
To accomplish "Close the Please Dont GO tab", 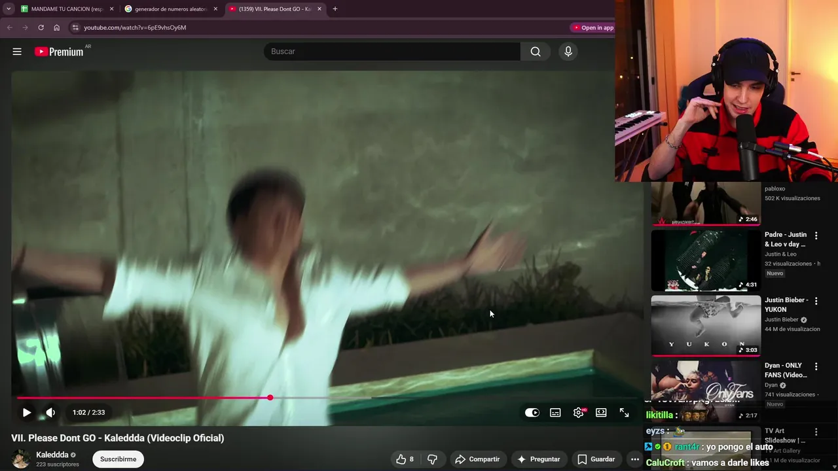I will [x=319, y=9].
